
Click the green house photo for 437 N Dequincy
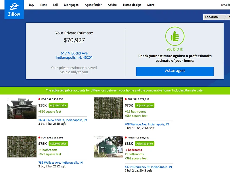(x=108, y=146)
